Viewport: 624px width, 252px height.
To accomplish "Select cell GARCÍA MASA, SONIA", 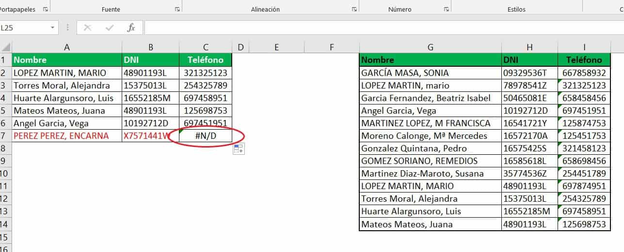I will click(431, 73).
